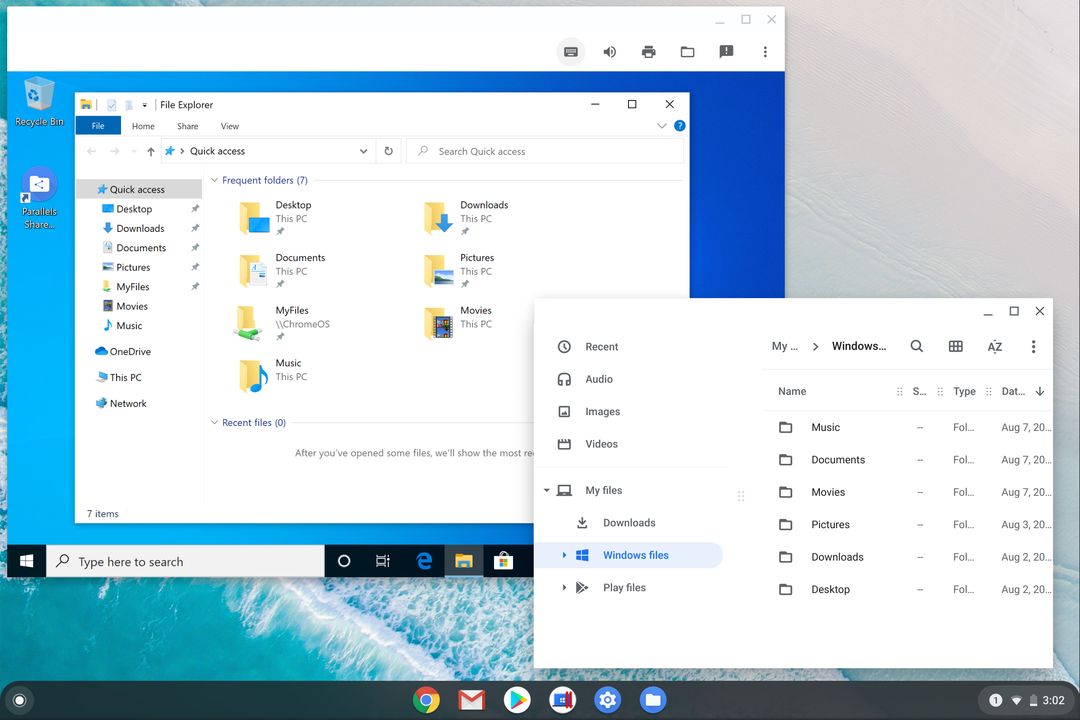Click the print icon in toolbar
The height and width of the screenshot is (720, 1080).
647,51
